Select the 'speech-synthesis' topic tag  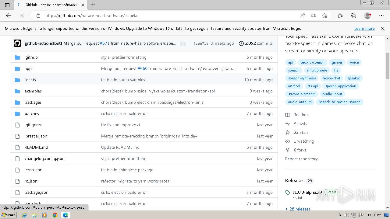pyautogui.click(x=302, y=78)
